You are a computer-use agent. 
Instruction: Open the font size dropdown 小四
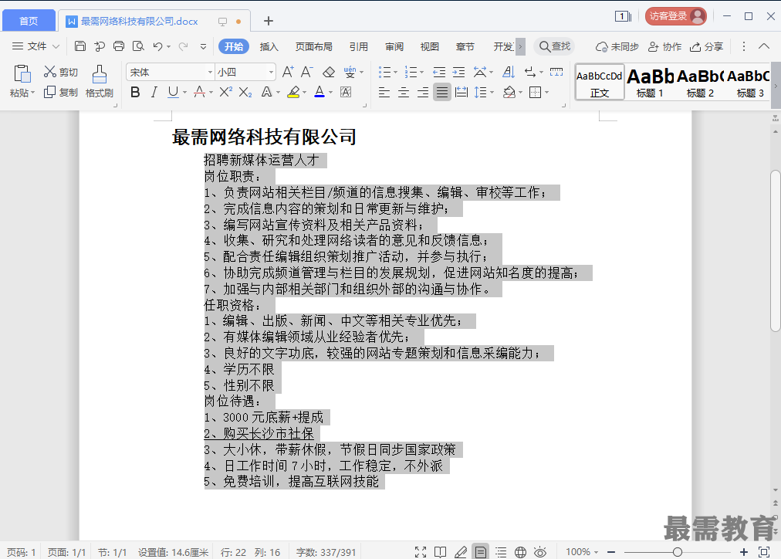click(x=271, y=73)
